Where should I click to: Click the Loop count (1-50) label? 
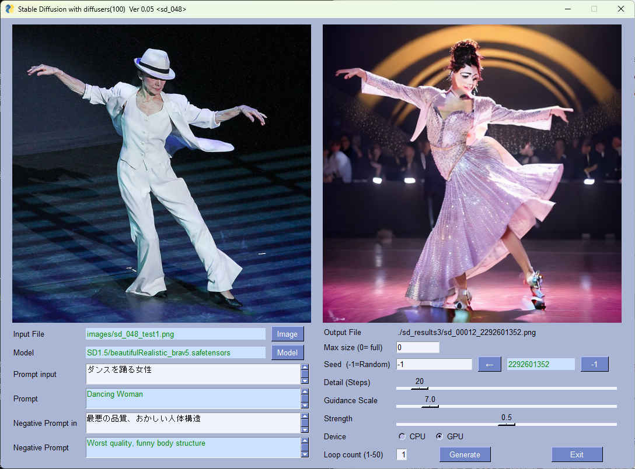coord(354,455)
